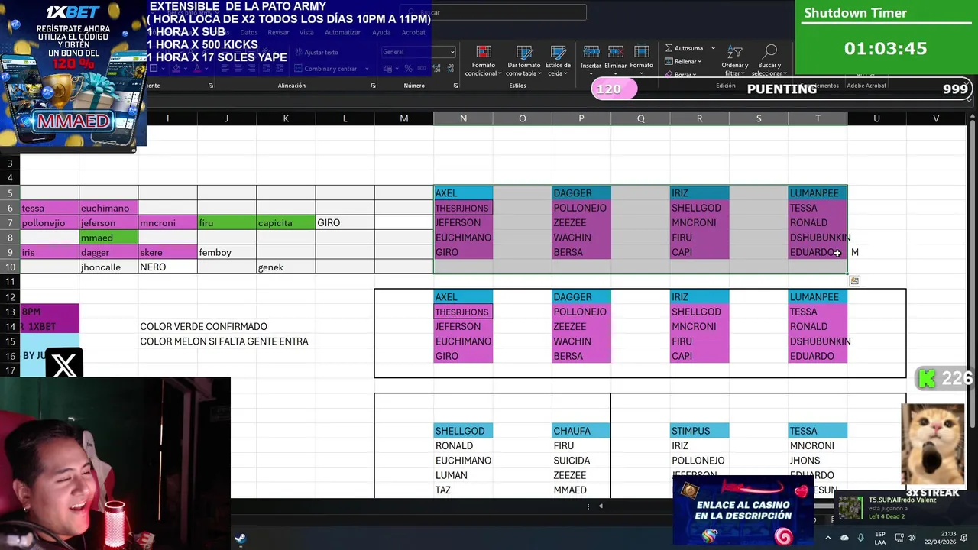Image resolution: width=978 pixels, height=550 pixels.
Task: Open the volume tray icon
Action: [x=910, y=538]
